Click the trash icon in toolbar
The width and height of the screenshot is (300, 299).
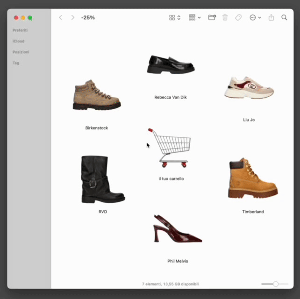[x=225, y=17]
